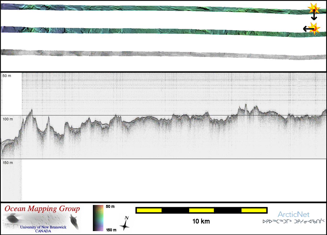Image resolution: width=327 pixels, height=235 pixels.
Task: Click the leftmost yellow segment of scale bar
Action: click(x=149, y=210)
